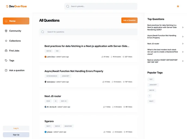The width and height of the screenshot is (187, 139).
Task: Open the Community sidebar page
Action: 15,31
